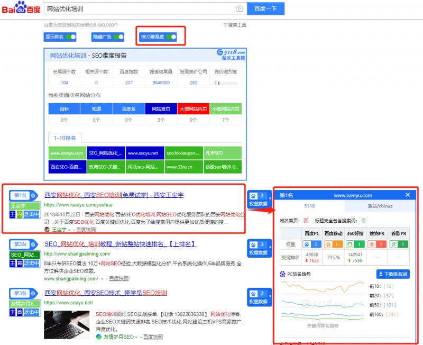Click the Baidu logo
Viewport: 423px width, 345px height.
pos(21,7)
